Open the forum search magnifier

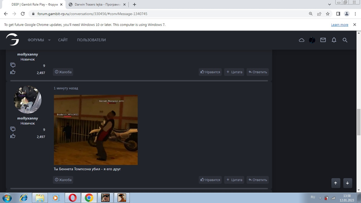(345, 40)
